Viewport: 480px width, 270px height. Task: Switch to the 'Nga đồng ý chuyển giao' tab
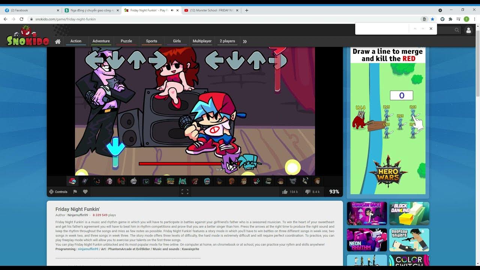(x=92, y=10)
